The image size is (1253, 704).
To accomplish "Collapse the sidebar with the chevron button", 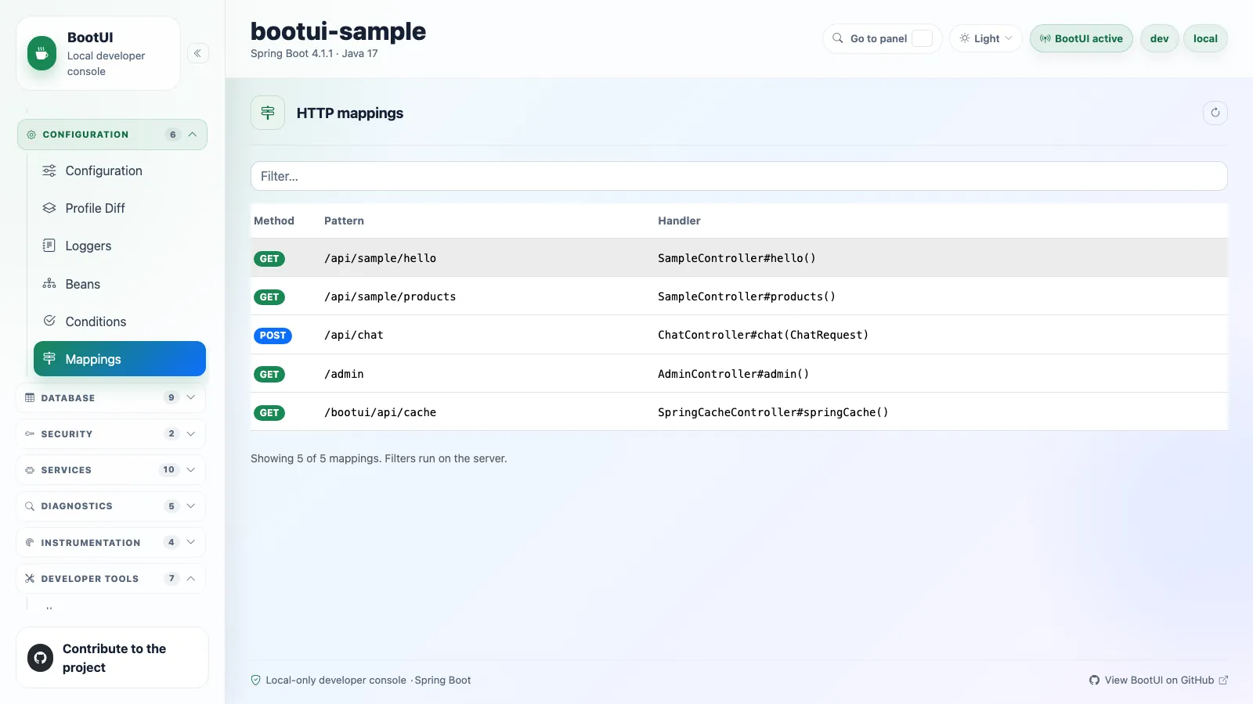I will coord(197,53).
